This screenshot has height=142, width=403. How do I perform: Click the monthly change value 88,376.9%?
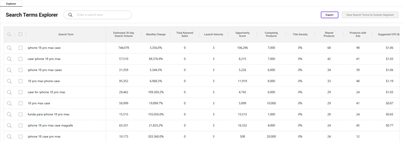point(156,59)
